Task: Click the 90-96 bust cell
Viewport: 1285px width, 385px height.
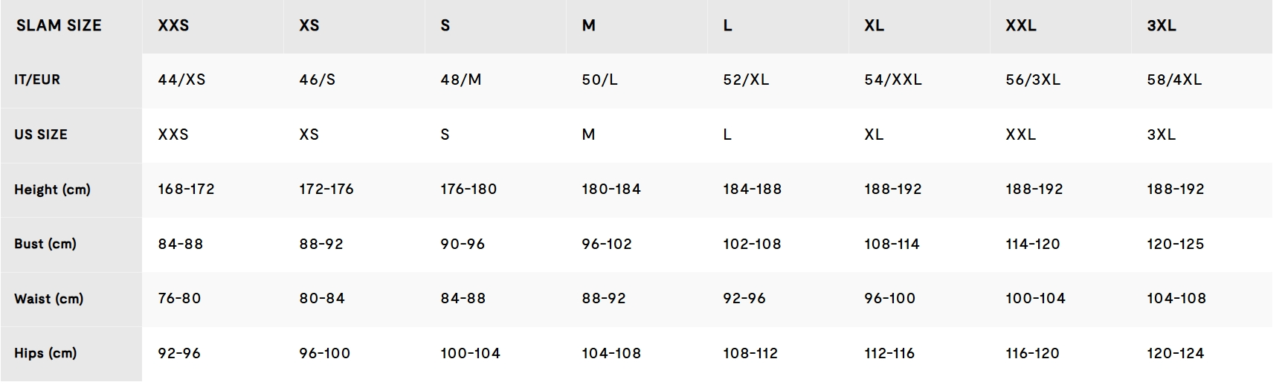Action: 463,244
